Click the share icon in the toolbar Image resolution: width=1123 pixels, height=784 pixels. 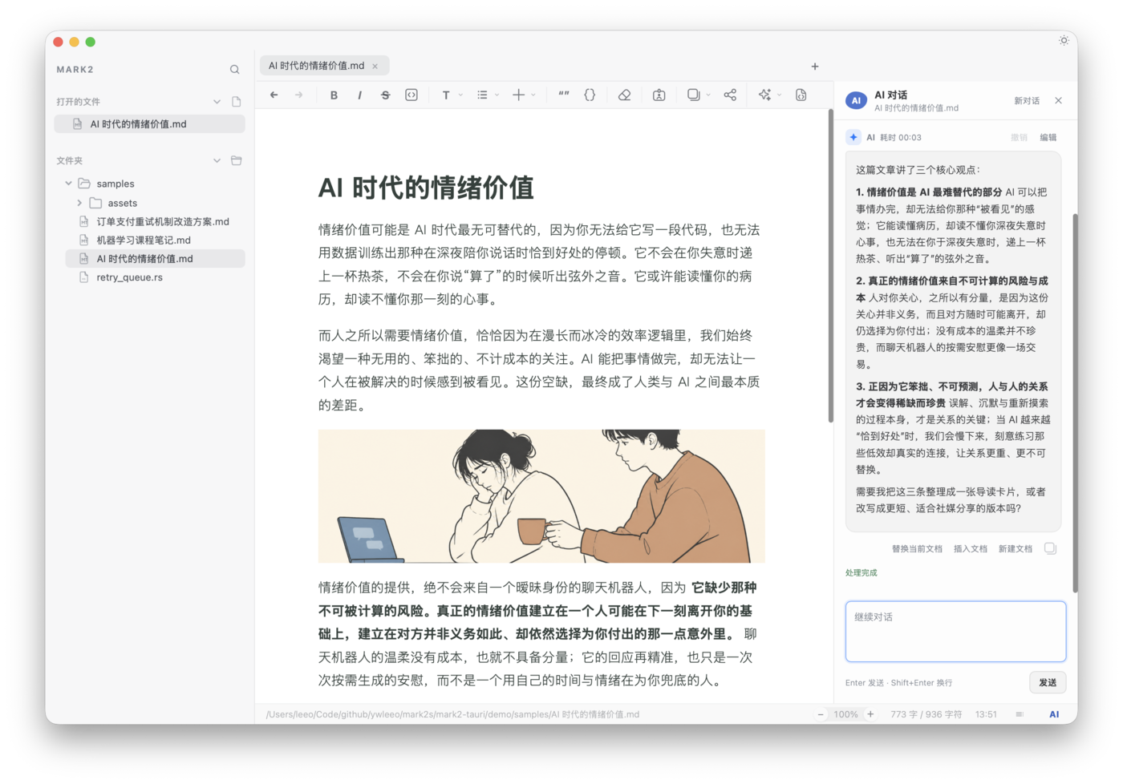[x=730, y=95]
